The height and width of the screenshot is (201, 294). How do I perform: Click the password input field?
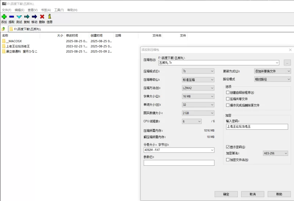(257, 127)
